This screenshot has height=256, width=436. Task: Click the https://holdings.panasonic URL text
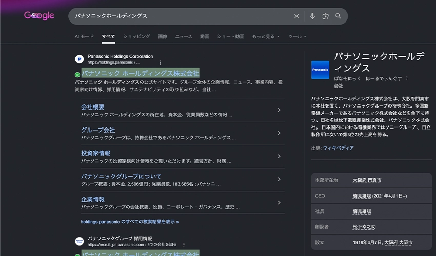(x=110, y=63)
